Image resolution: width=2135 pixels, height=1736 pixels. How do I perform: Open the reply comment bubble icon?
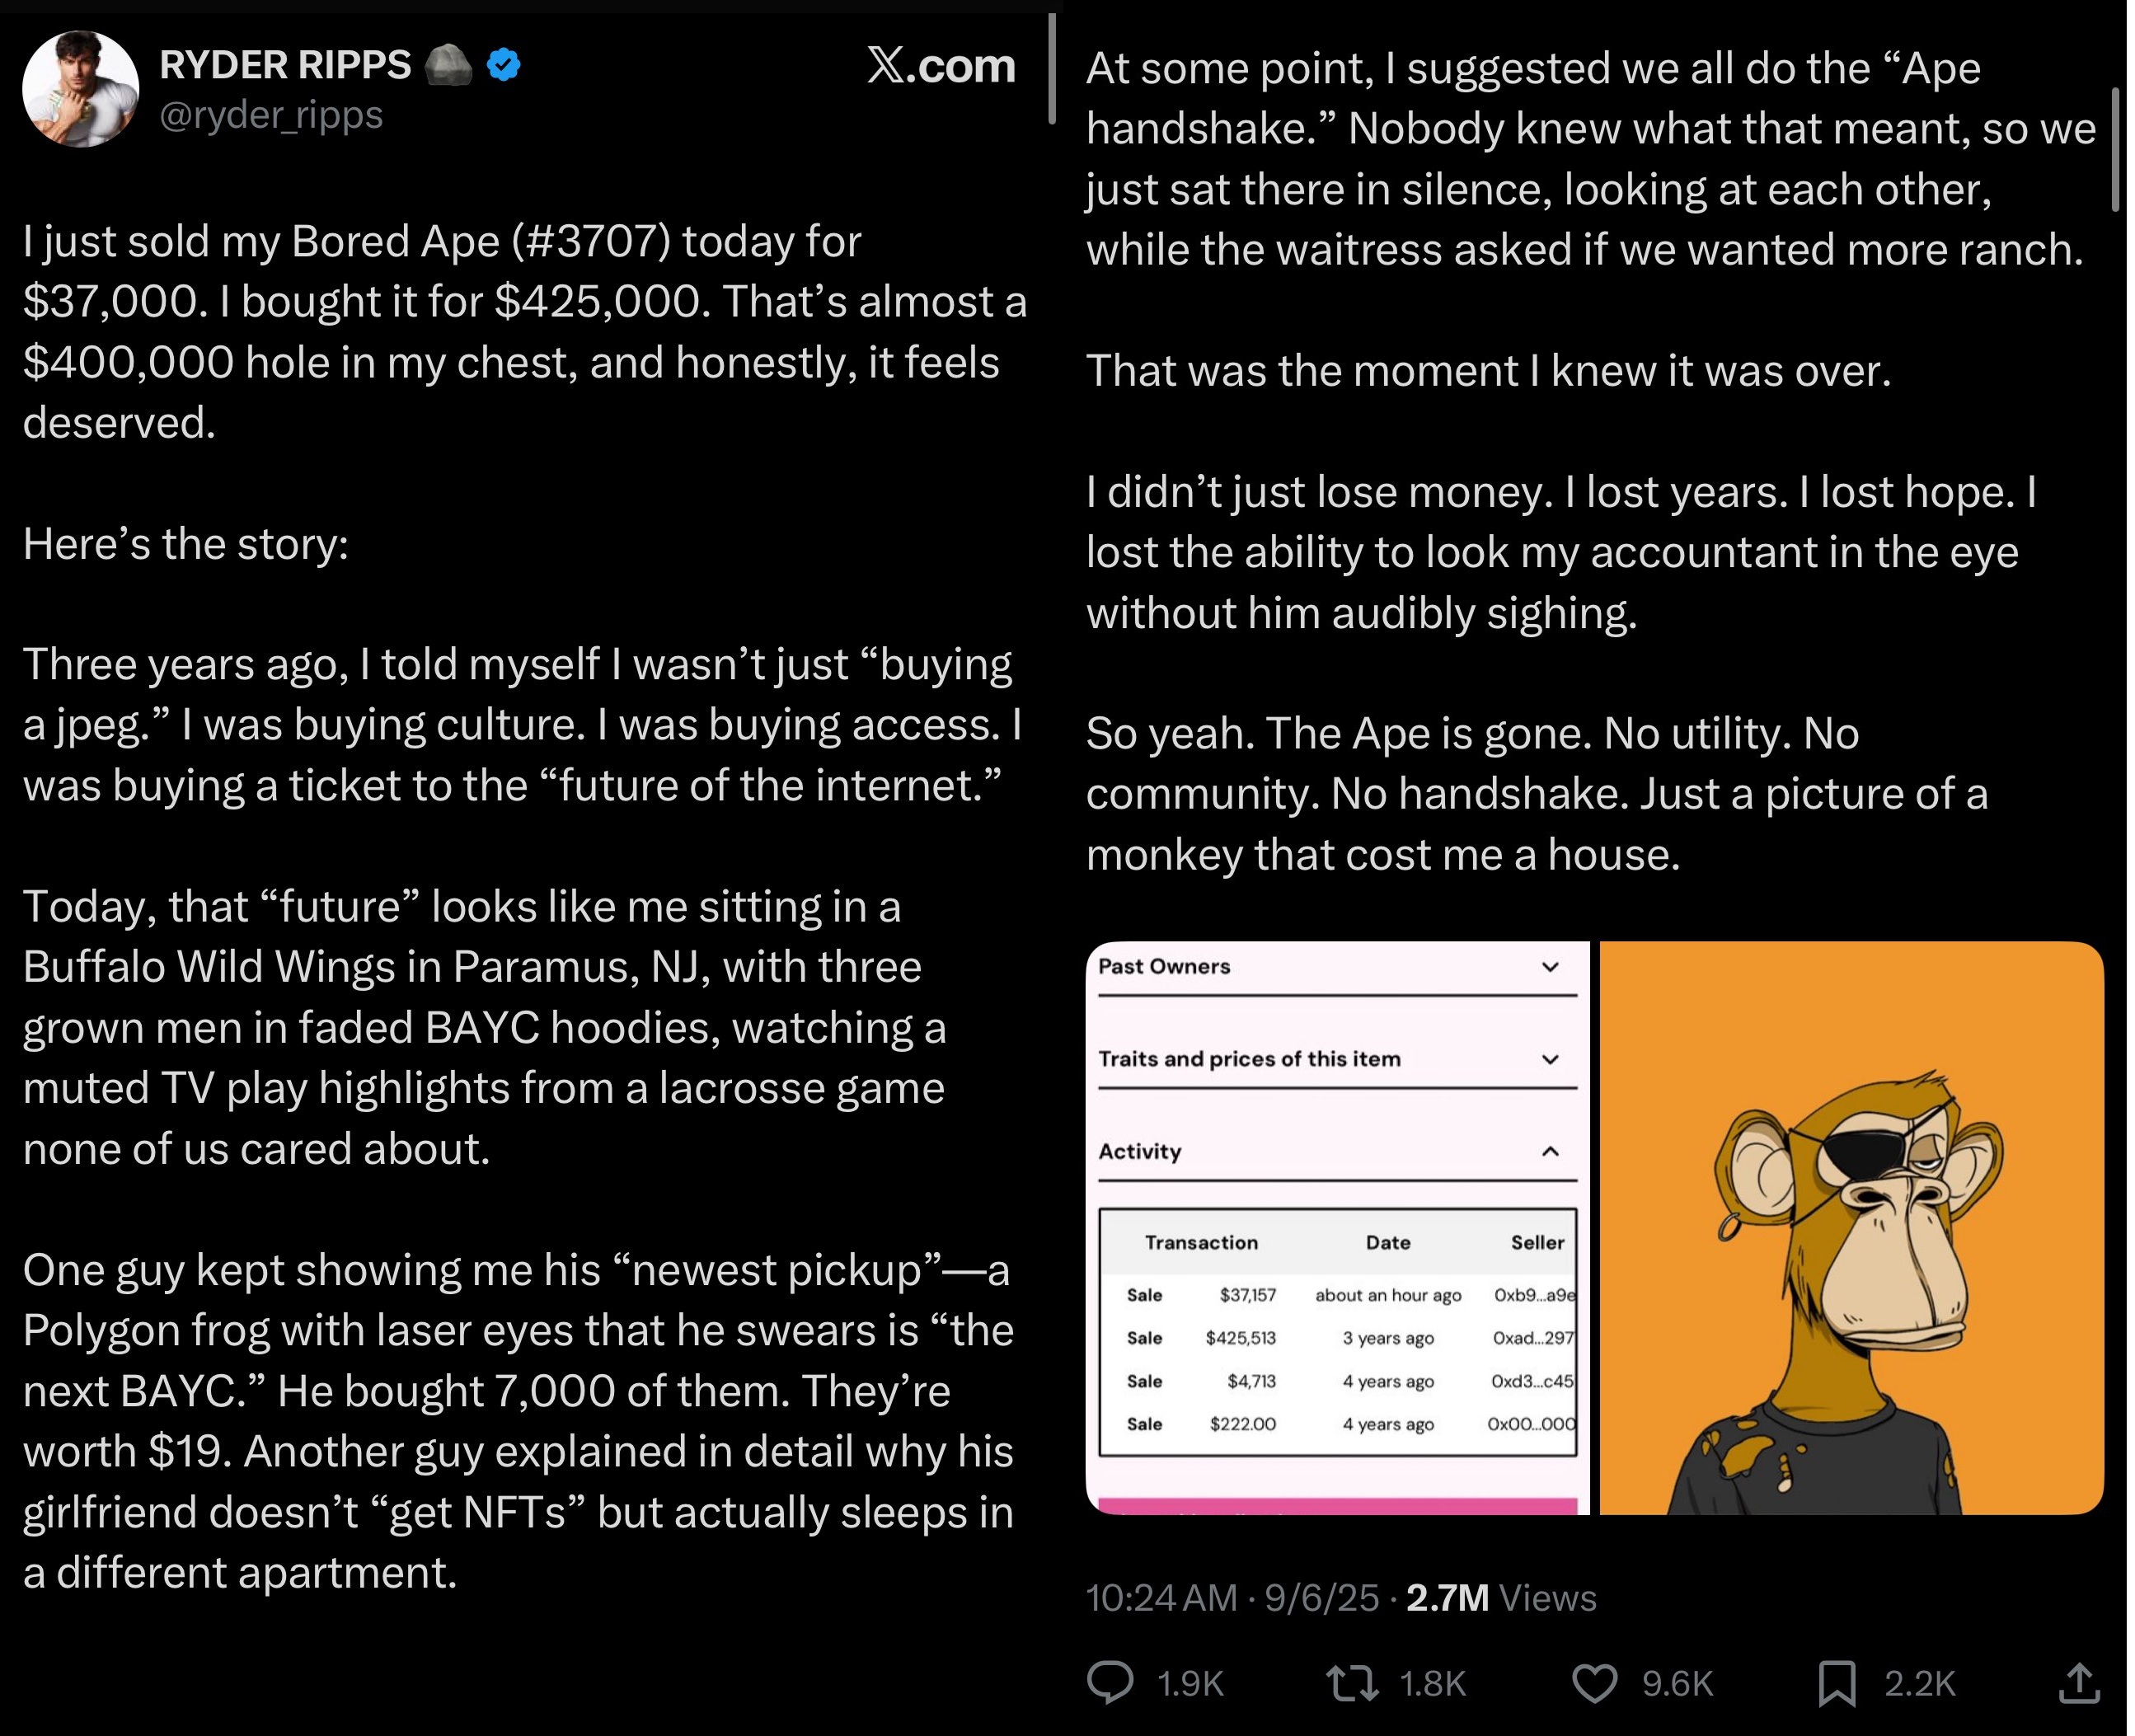point(1110,1682)
